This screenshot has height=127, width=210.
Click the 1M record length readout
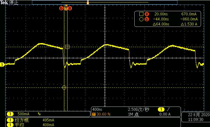(133, 114)
